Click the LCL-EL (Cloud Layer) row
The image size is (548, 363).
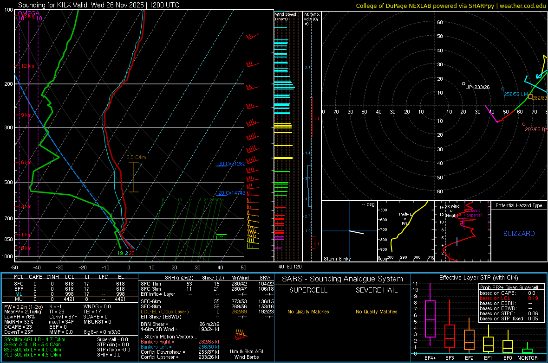207,312
